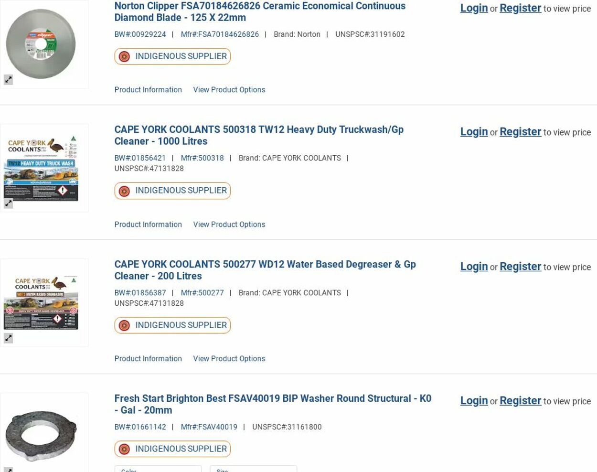Open Product Information for TW12 Heavy Duty Truckwash
597x472 pixels.
point(148,225)
